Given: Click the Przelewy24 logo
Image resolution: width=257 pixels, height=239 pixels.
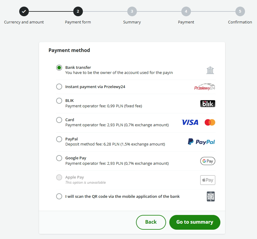Looking at the screenshot, I should (205, 87).
